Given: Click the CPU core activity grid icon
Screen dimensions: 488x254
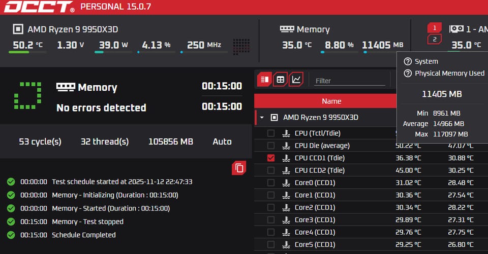Looking at the screenshot, I should [x=241, y=47].
